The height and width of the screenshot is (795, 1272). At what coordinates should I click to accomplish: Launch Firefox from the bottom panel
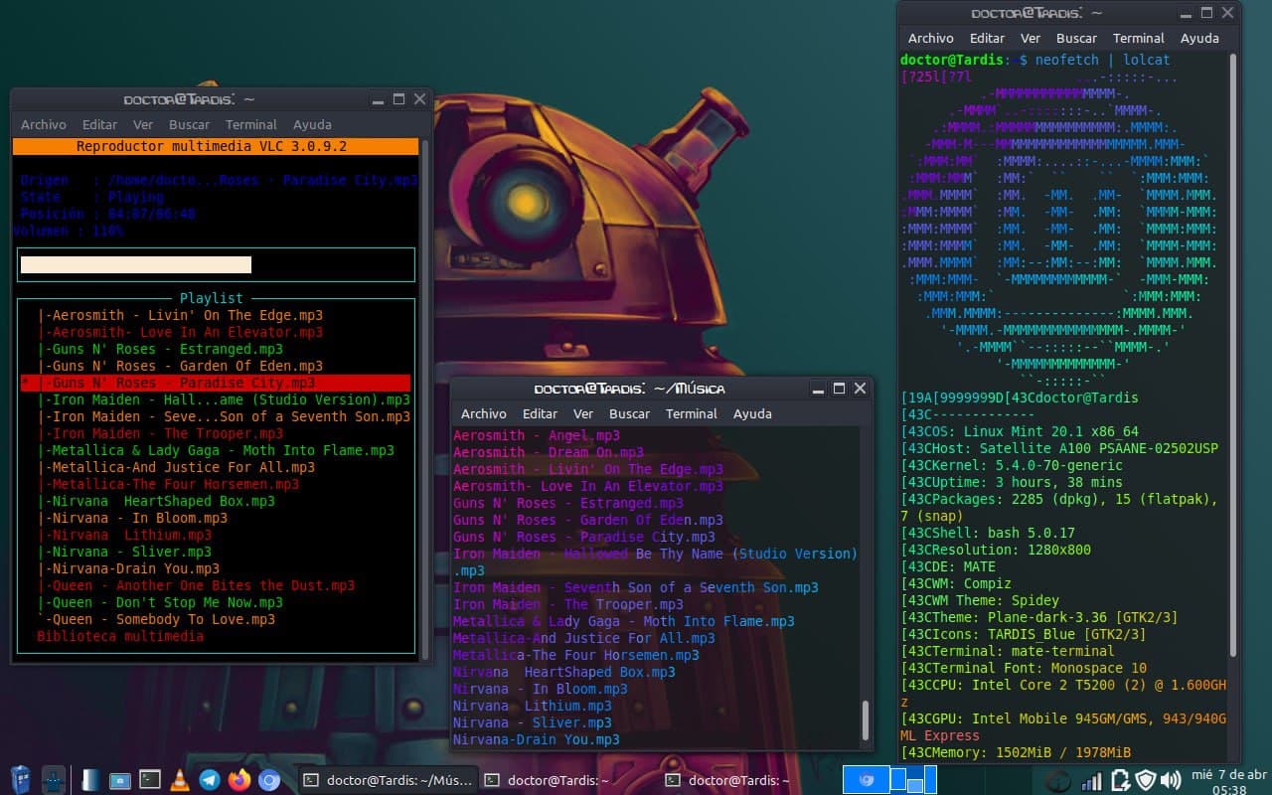pos(239,780)
